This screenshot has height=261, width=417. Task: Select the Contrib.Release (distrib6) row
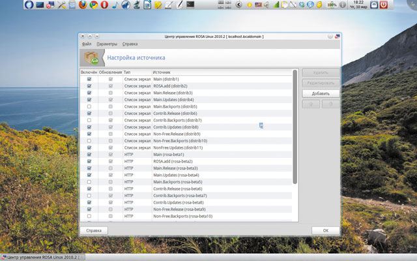186,113
